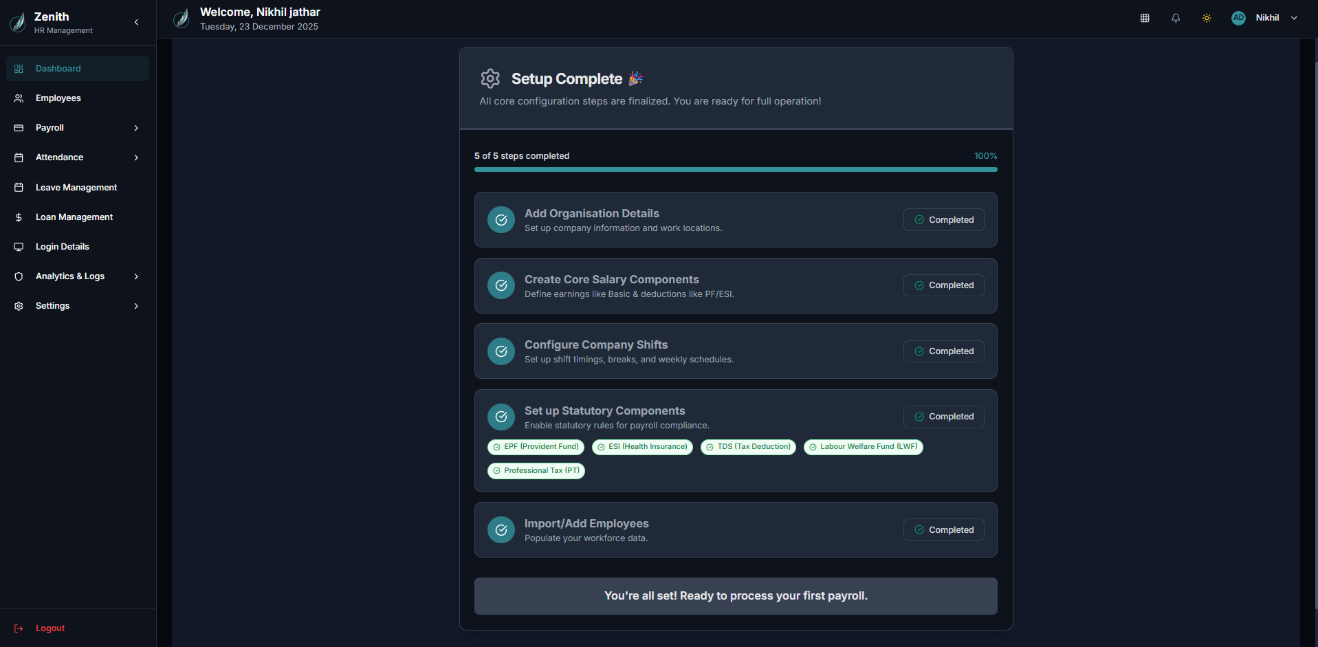Expand the Settings submenu chevron

tap(136, 306)
